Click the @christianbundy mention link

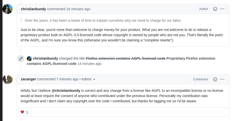66,91
